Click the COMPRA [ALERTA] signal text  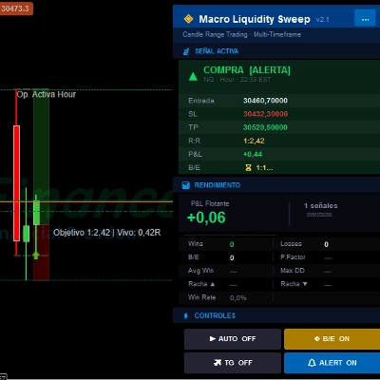[x=247, y=70]
